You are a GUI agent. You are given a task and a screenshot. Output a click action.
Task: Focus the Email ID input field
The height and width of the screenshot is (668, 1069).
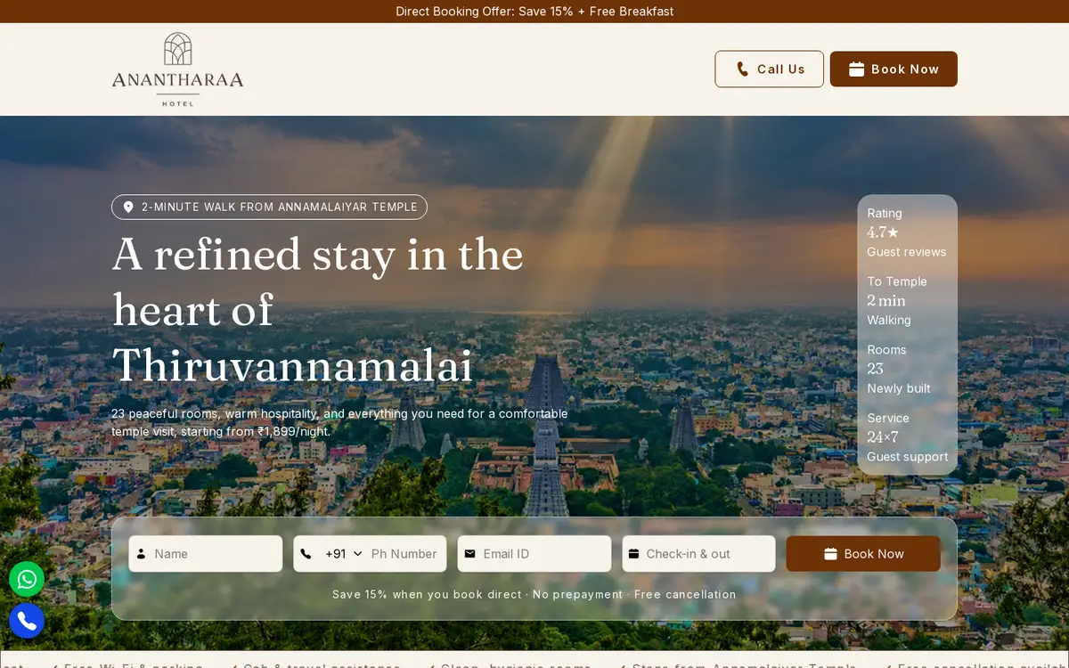(534, 553)
